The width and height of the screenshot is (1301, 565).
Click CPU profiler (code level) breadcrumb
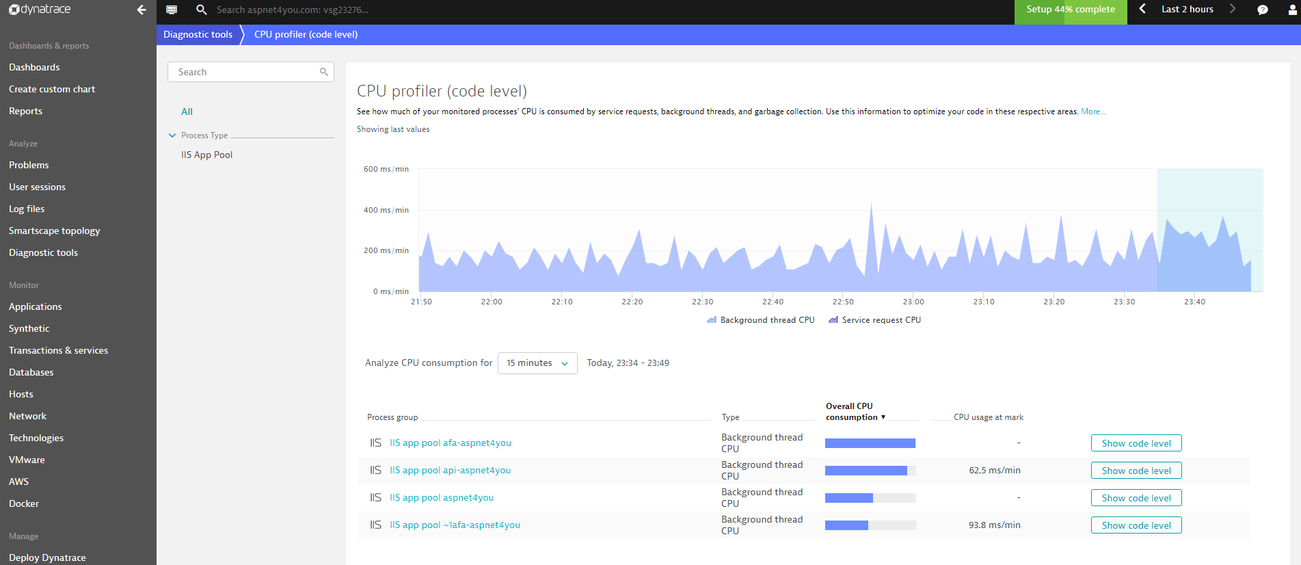pyautogui.click(x=306, y=34)
